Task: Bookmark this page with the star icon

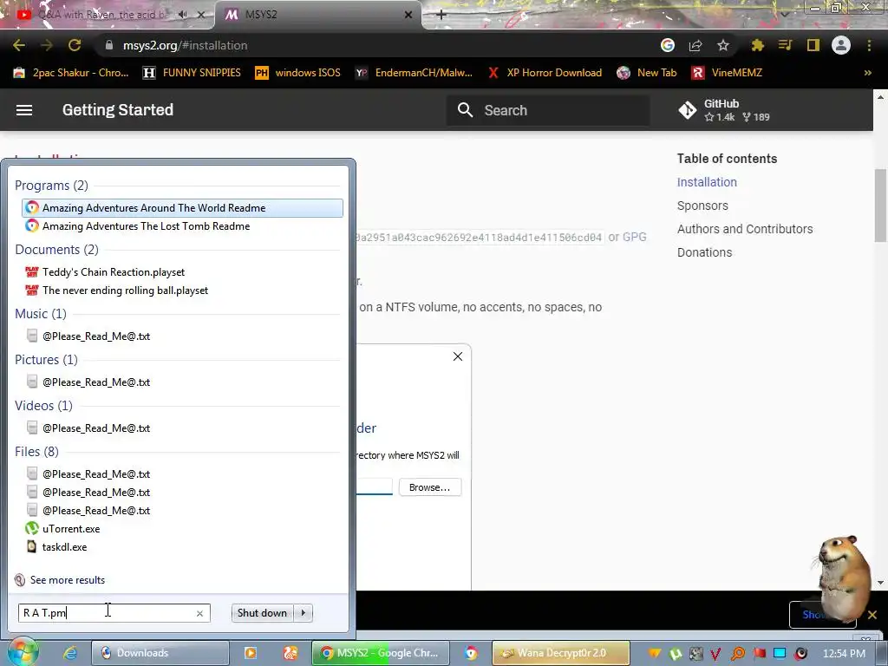Action: pos(723,45)
